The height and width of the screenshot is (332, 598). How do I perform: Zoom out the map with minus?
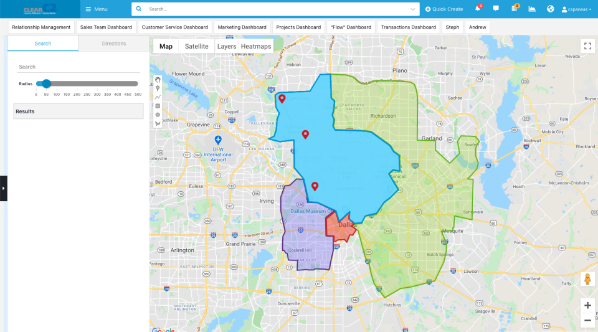[587, 320]
